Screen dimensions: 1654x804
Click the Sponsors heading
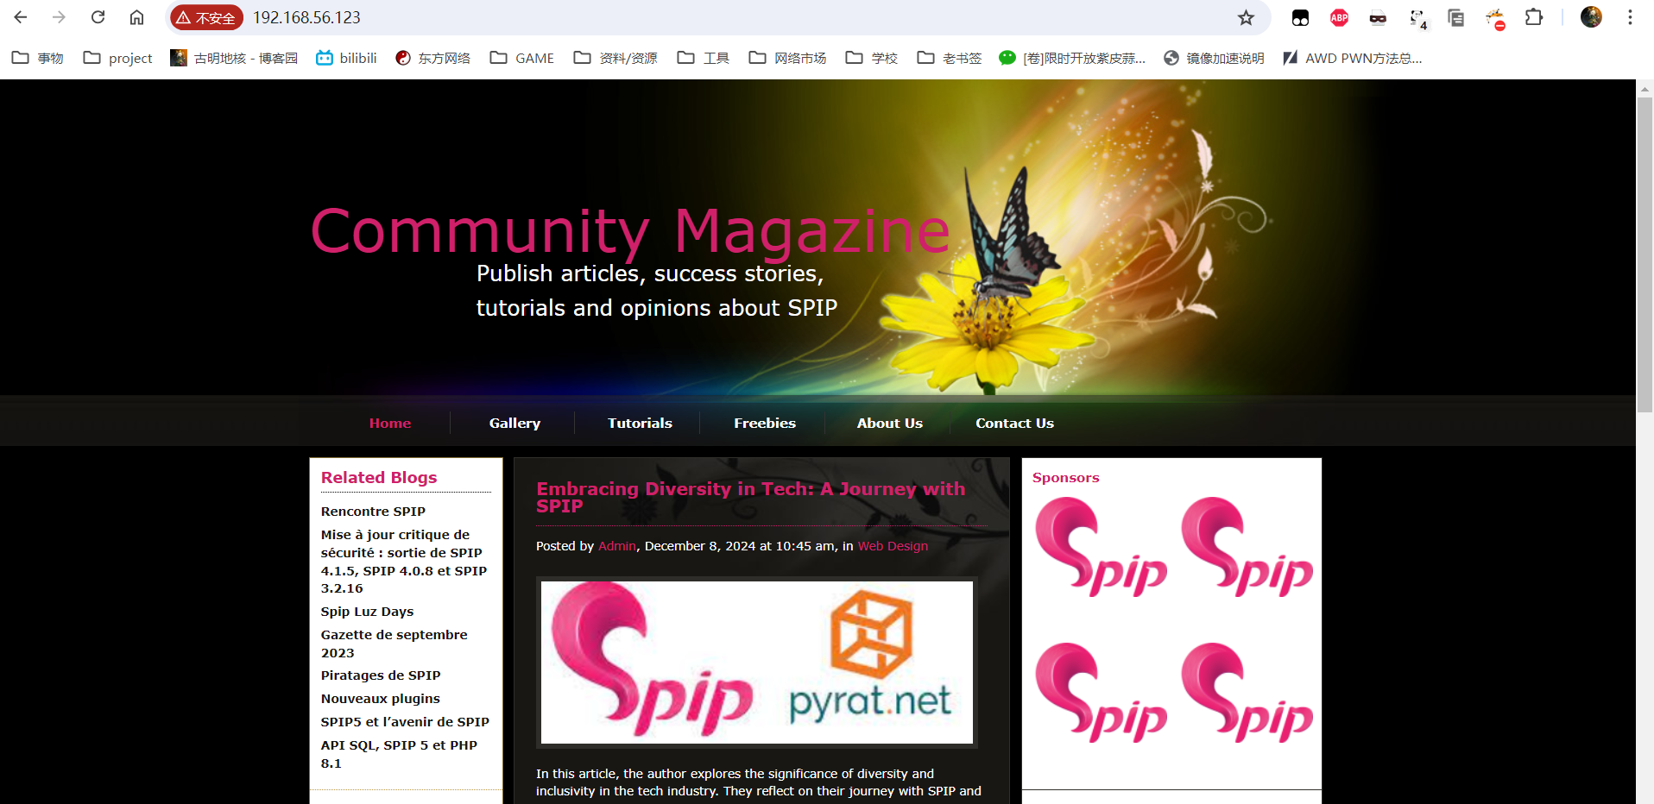(1065, 477)
